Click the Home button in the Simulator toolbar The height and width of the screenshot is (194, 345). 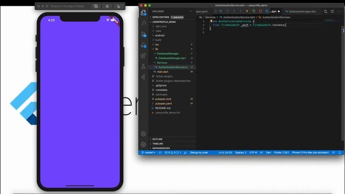(107, 6)
